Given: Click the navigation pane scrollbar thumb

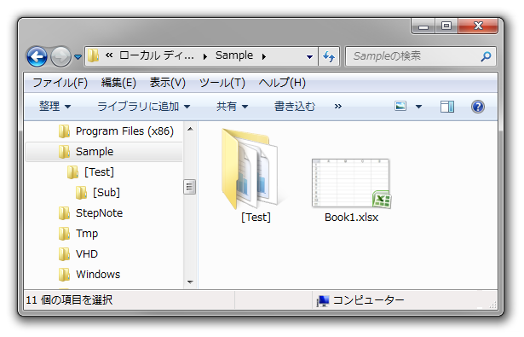Looking at the screenshot, I should click(x=190, y=187).
